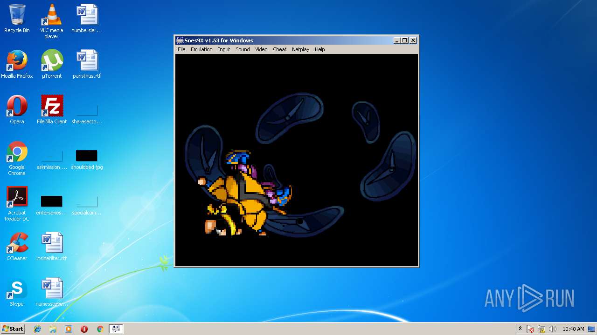
Task: Launch Chrome from the taskbar
Action: point(100,329)
